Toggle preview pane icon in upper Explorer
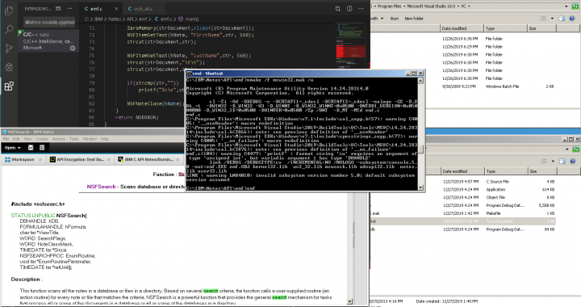Image resolution: width=581 pixels, height=307 pixels. [562, 19]
